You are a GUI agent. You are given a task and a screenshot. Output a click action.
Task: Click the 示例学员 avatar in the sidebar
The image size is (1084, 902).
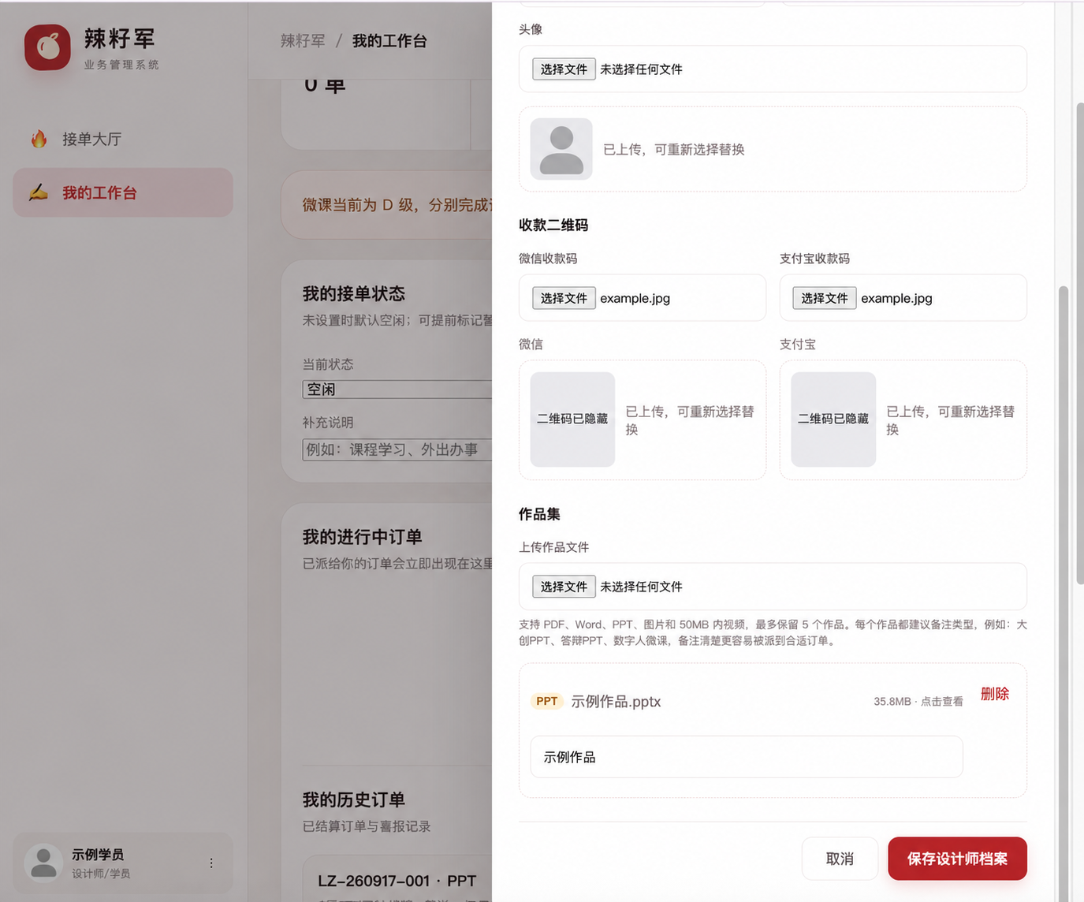click(x=43, y=863)
